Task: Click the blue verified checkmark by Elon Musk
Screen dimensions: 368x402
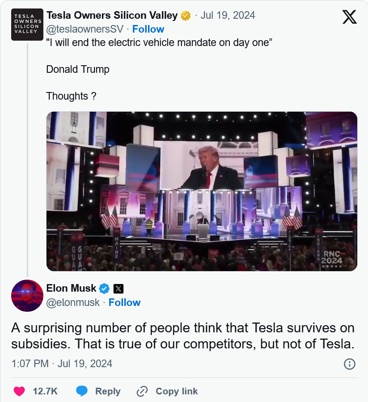Action: [x=104, y=289]
